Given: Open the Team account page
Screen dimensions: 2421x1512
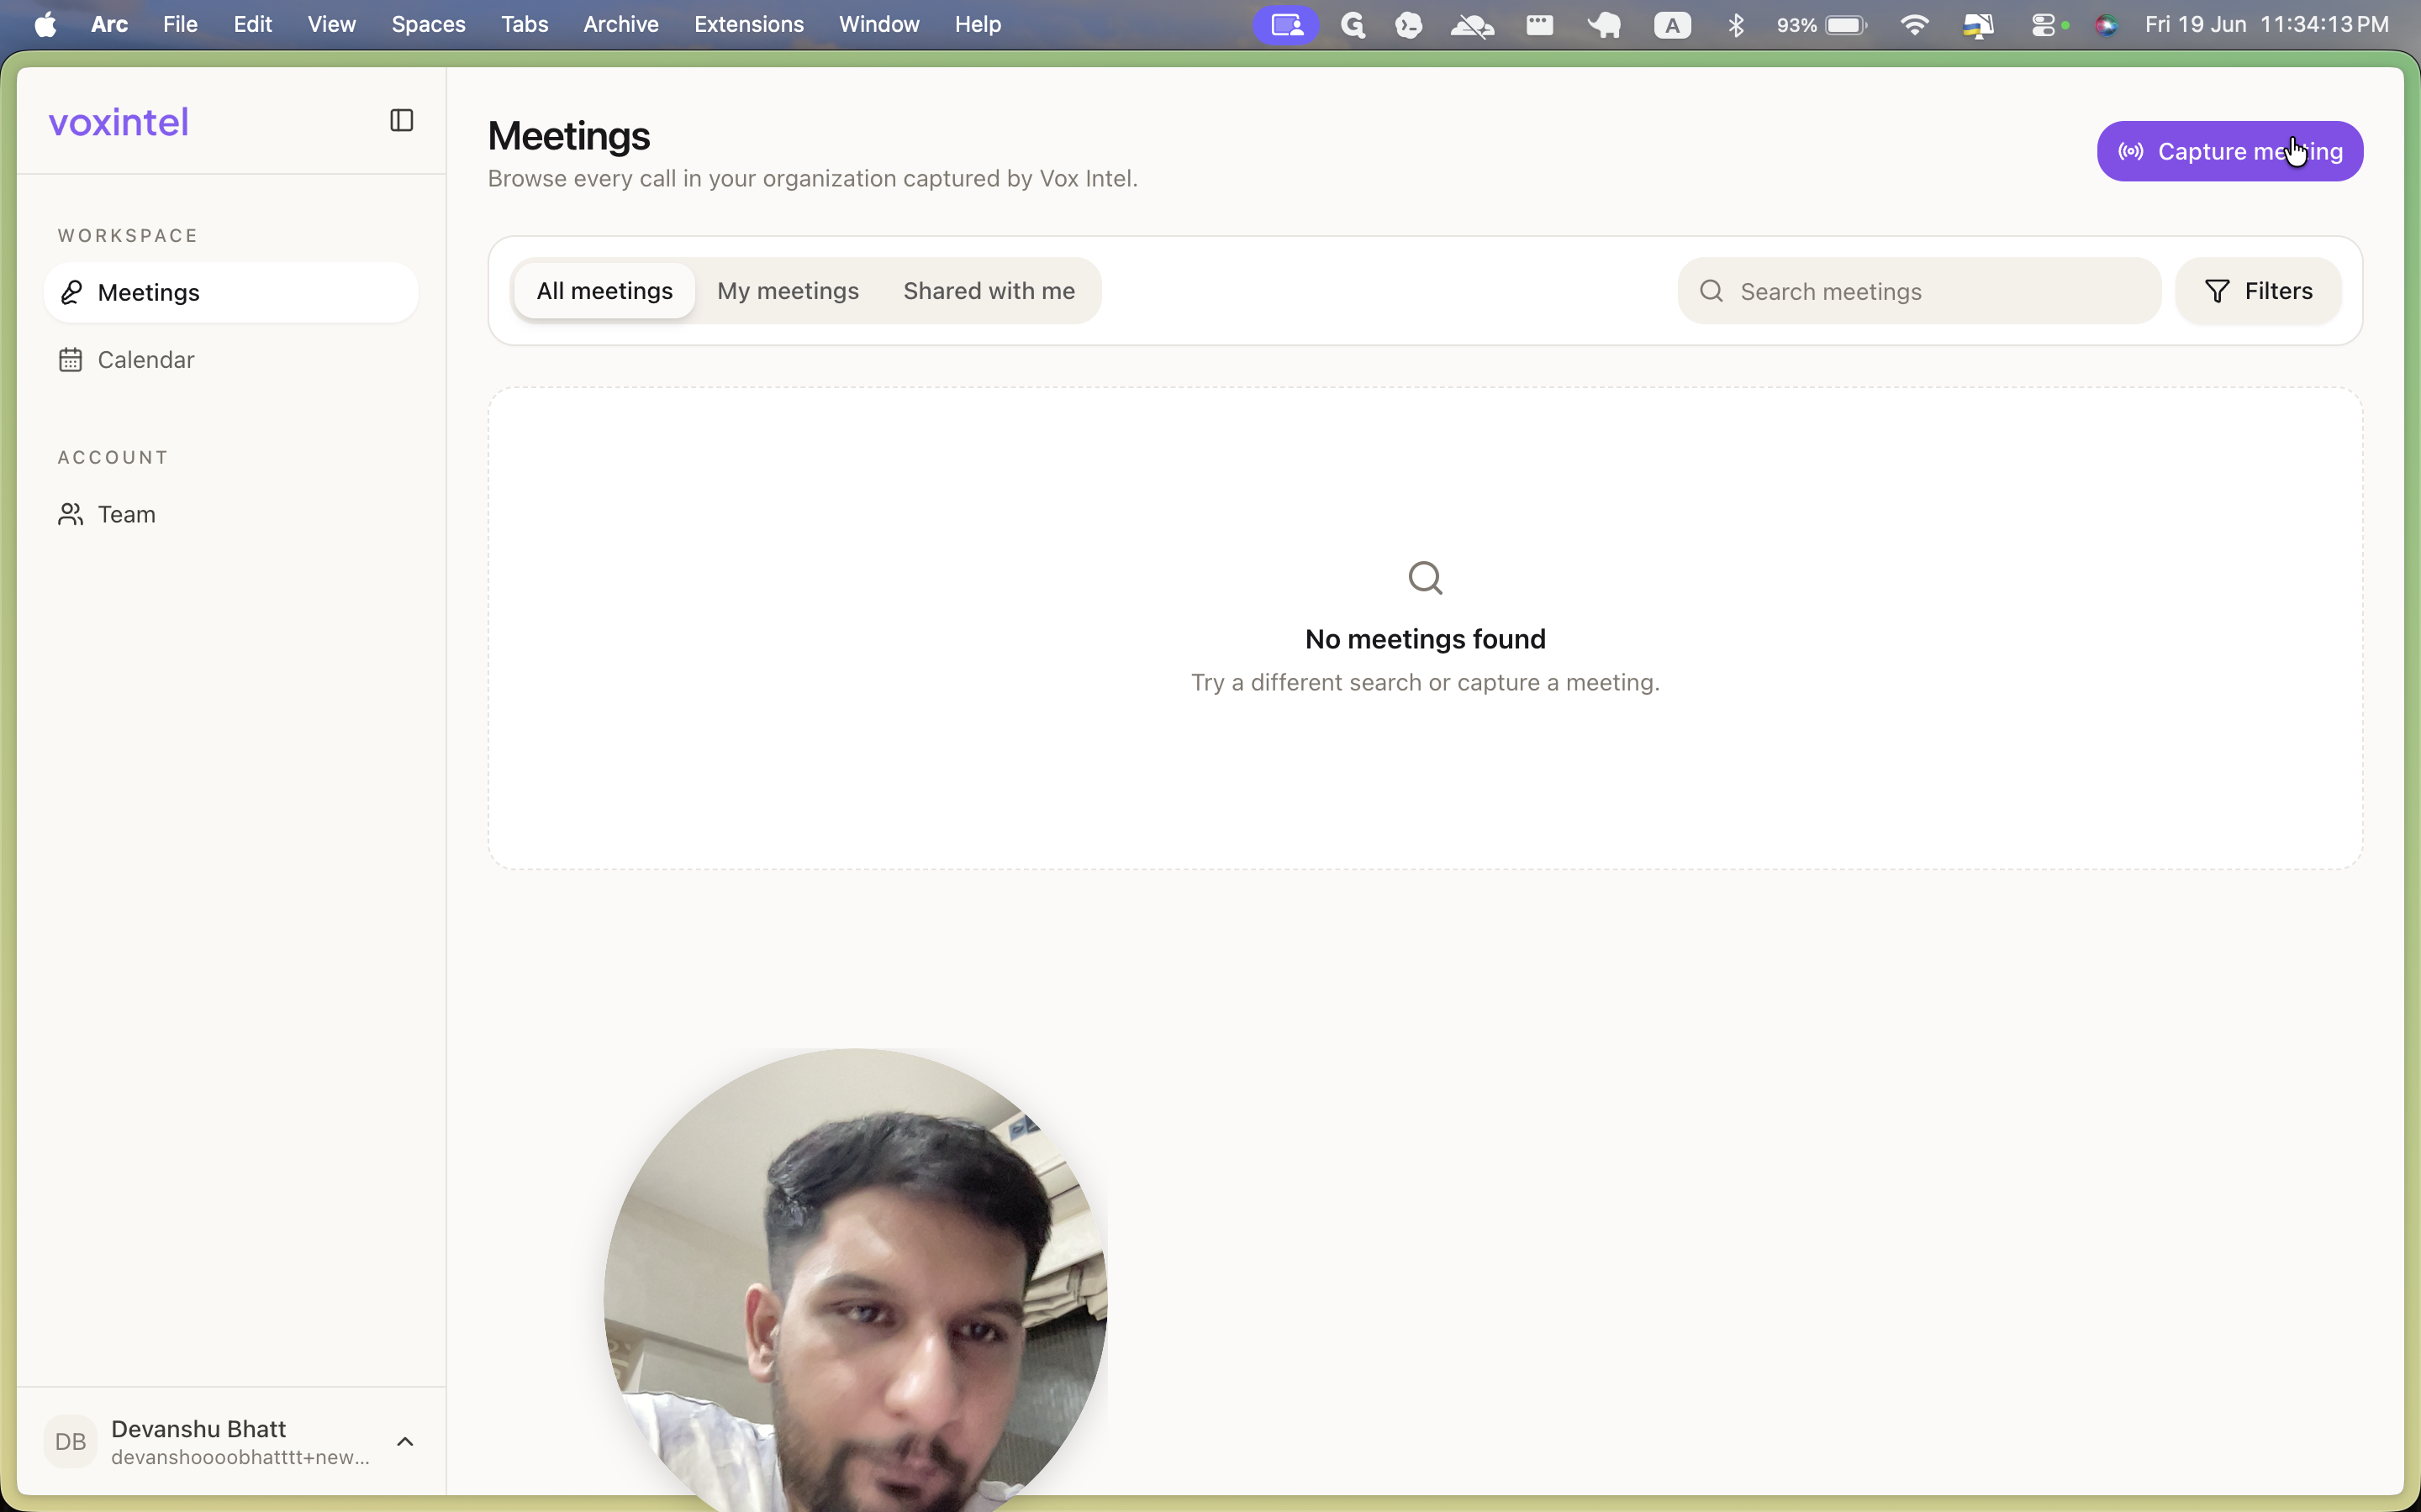Looking at the screenshot, I should tap(231, 514).
